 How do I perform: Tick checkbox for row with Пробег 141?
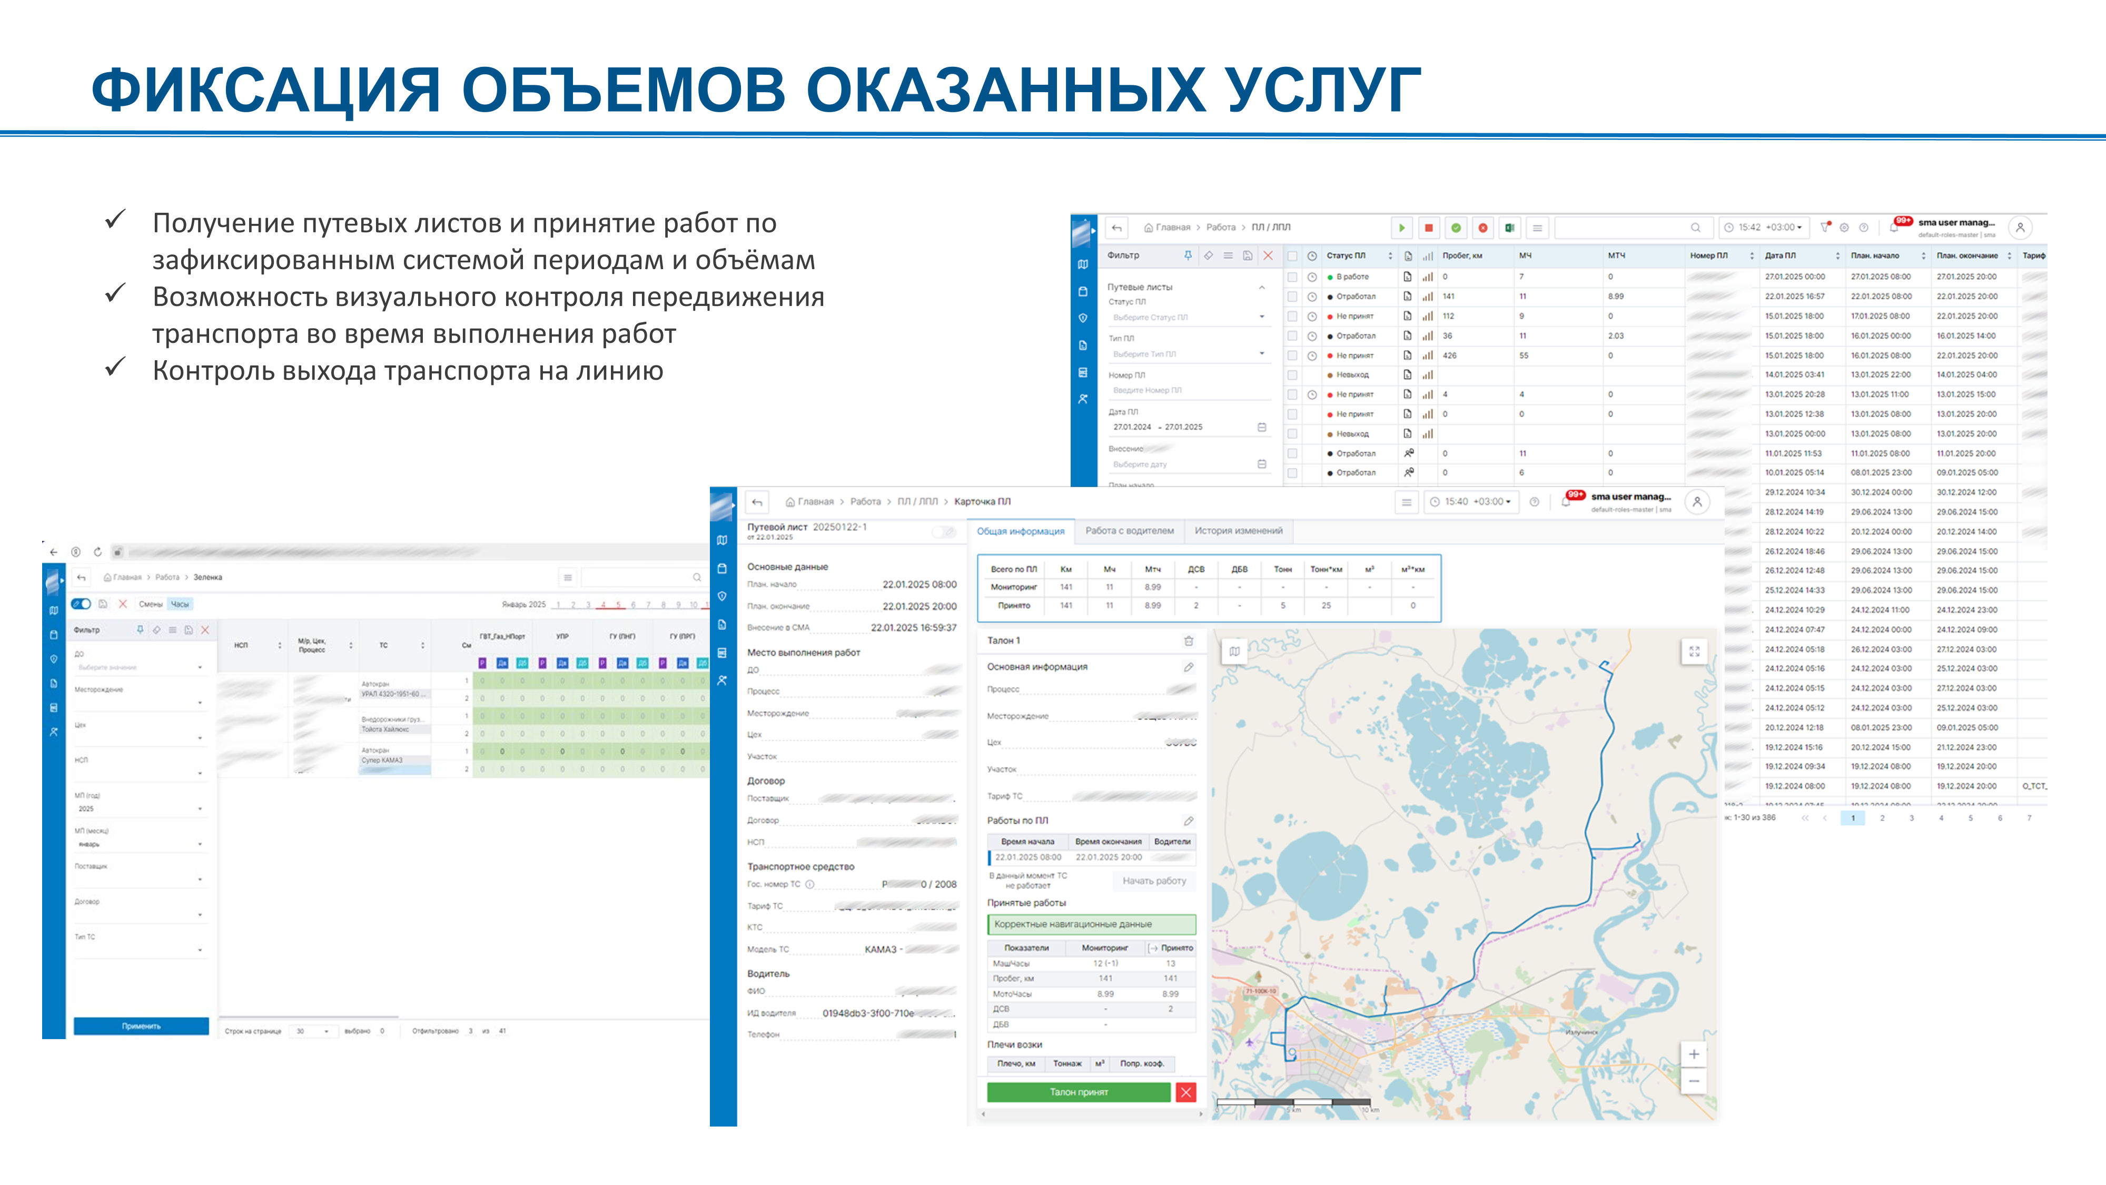(x=1292, y=297)
